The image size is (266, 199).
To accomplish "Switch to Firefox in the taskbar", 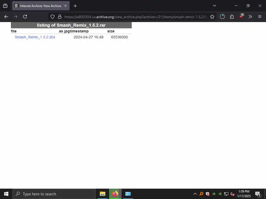I will pyautogui.click(x=115, y=194).
